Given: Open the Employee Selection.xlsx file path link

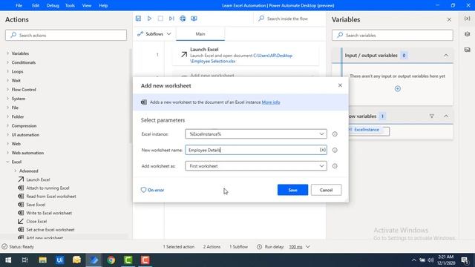Looking at the screenshot, I should coord(241,59).
